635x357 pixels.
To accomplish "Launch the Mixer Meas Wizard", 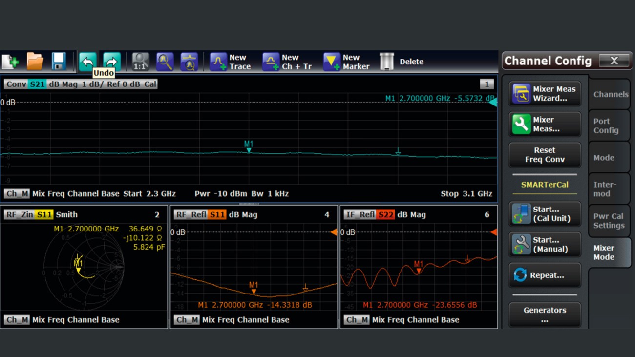I will click(x=544, y=93).
